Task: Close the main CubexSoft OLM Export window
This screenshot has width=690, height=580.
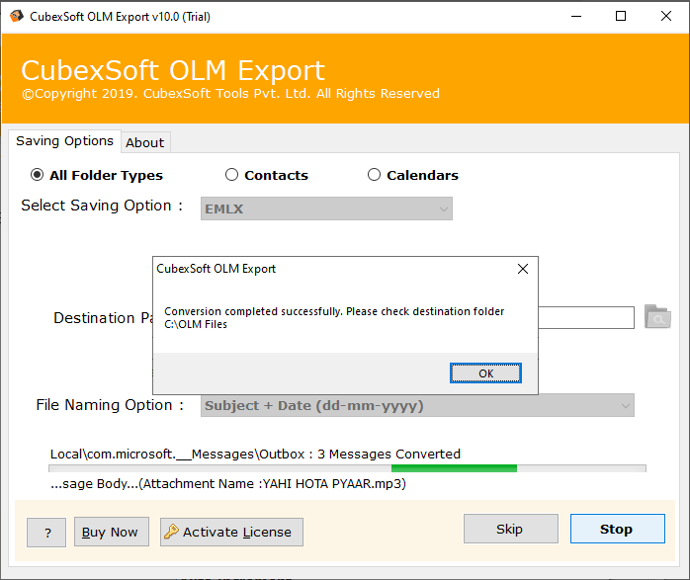Action: click(x=666, y=16)
